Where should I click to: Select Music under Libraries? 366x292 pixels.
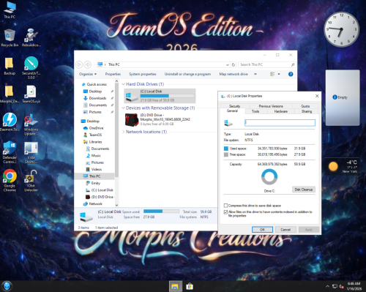point(96,156)
